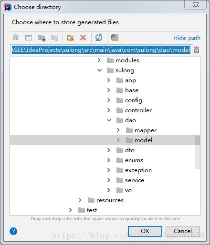
Task: Click into the directory path text field
Action: (x=101, y=50)
